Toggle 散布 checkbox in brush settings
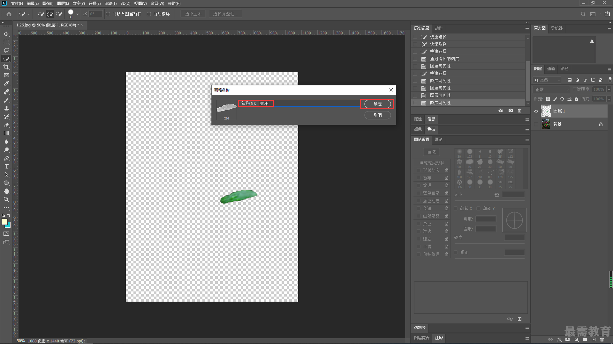613x344 pixels. point(419,178)
